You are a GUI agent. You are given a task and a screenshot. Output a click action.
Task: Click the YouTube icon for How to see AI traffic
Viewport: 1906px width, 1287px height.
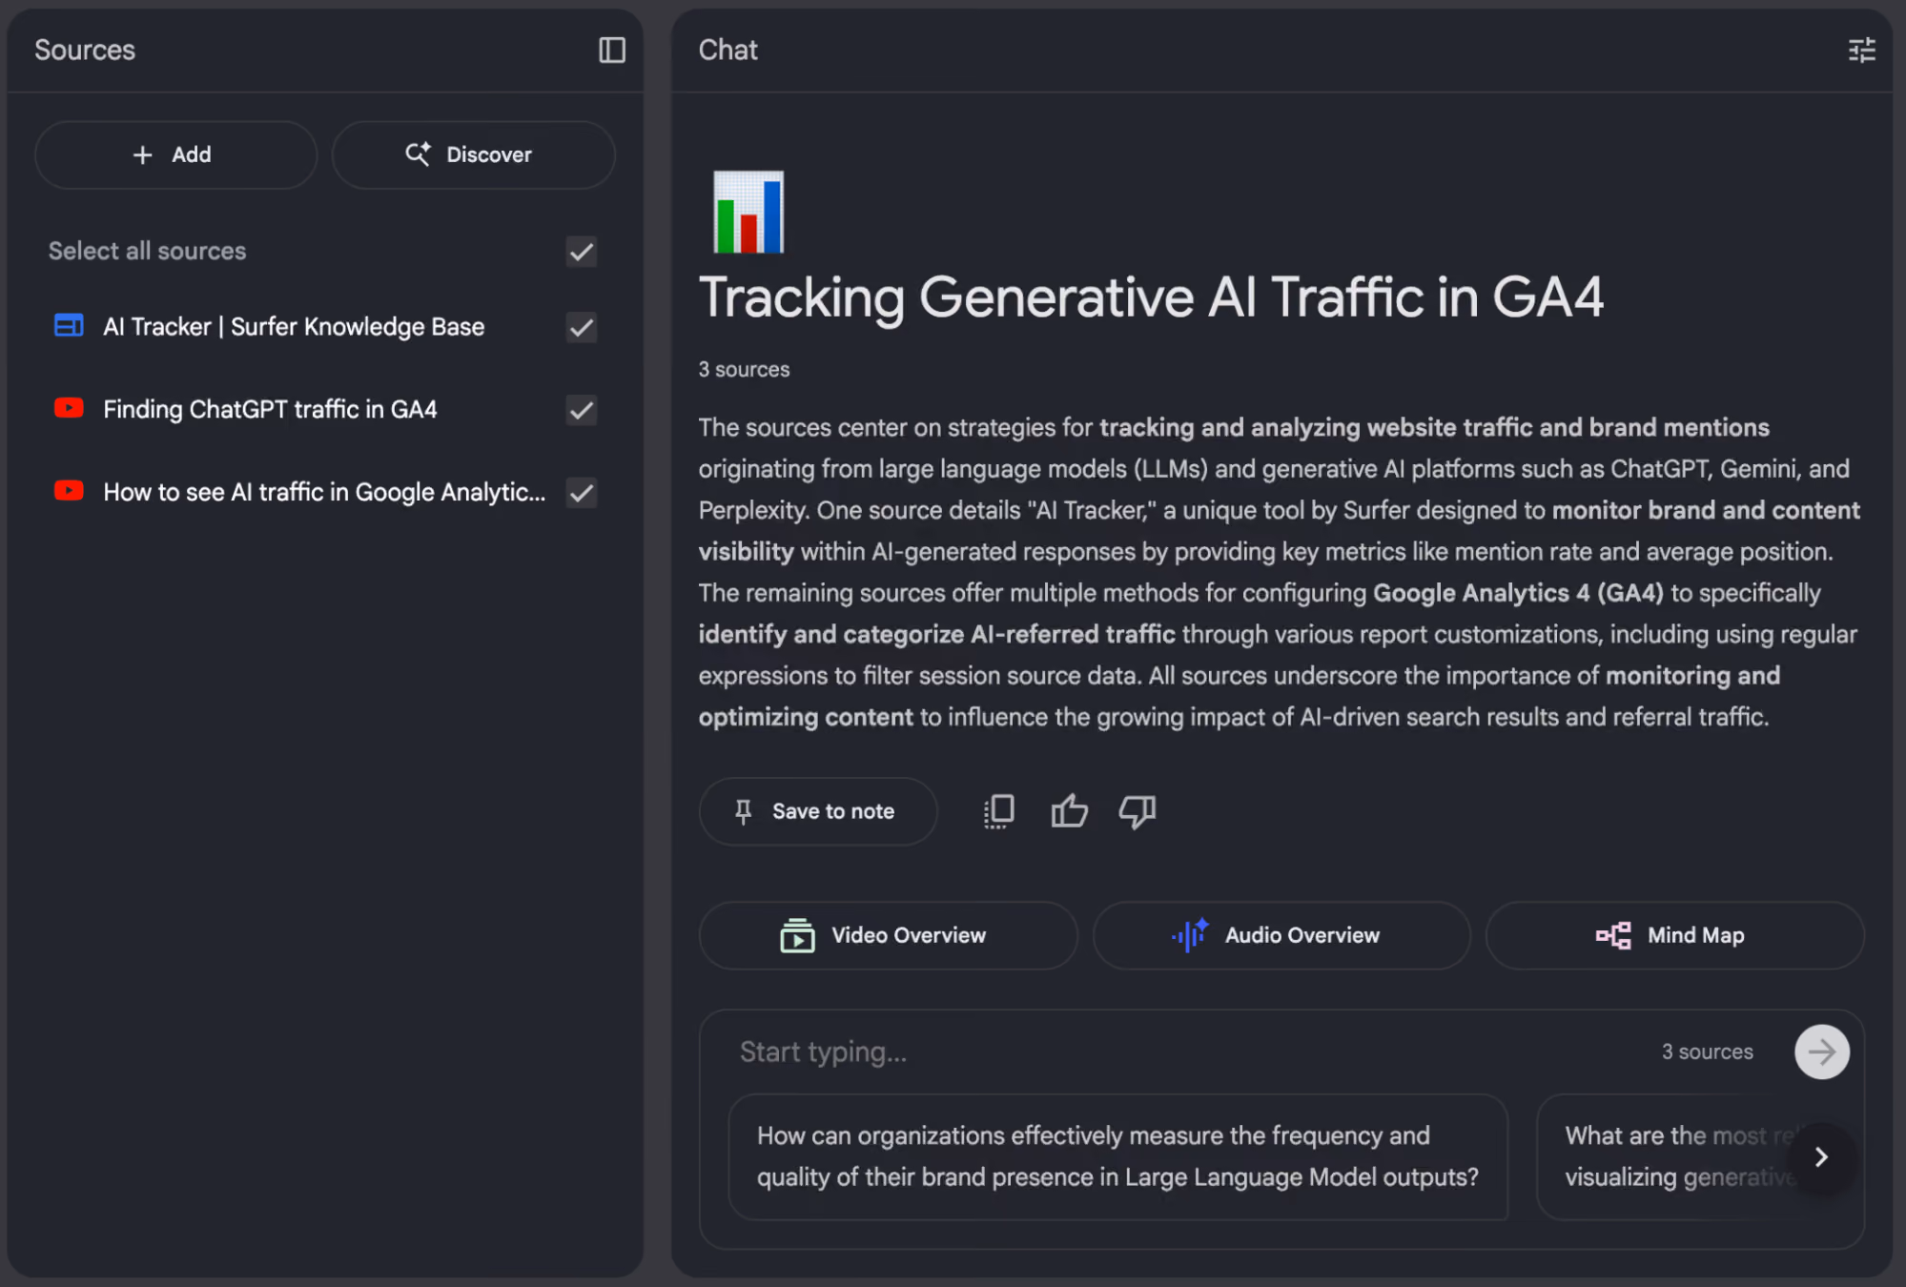[69, 491]
